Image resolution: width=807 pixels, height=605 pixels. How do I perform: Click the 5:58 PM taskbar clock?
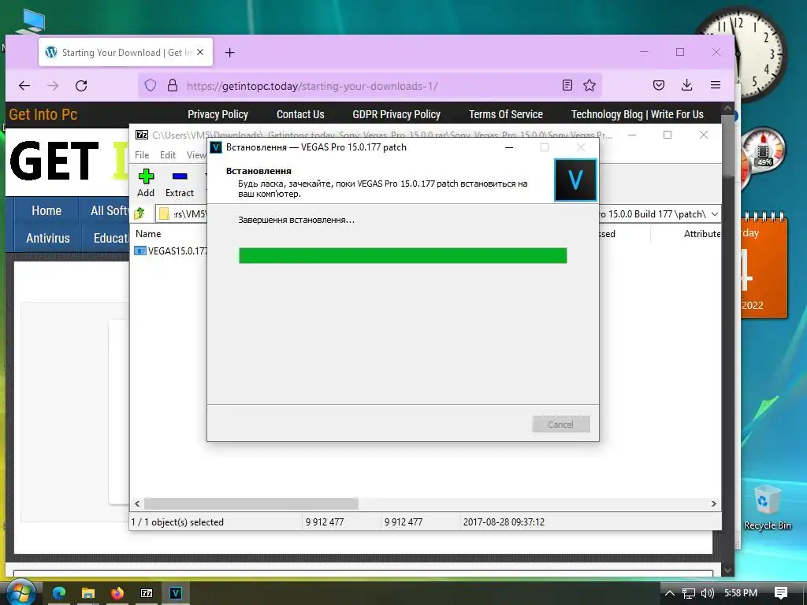pyautogui.click(x=741, y=593)
